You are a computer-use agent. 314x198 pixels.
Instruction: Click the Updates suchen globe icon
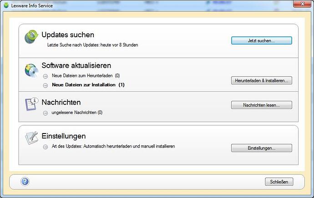(31, 37)
